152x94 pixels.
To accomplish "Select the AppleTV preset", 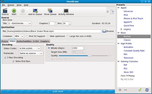I will (128, 22).
